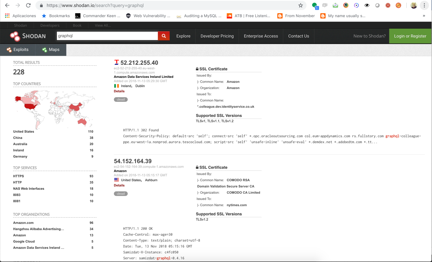This screenshot has height=262, width=432.
Task: Open Aplicaciones apps grid icon
Action: (7, 16)
